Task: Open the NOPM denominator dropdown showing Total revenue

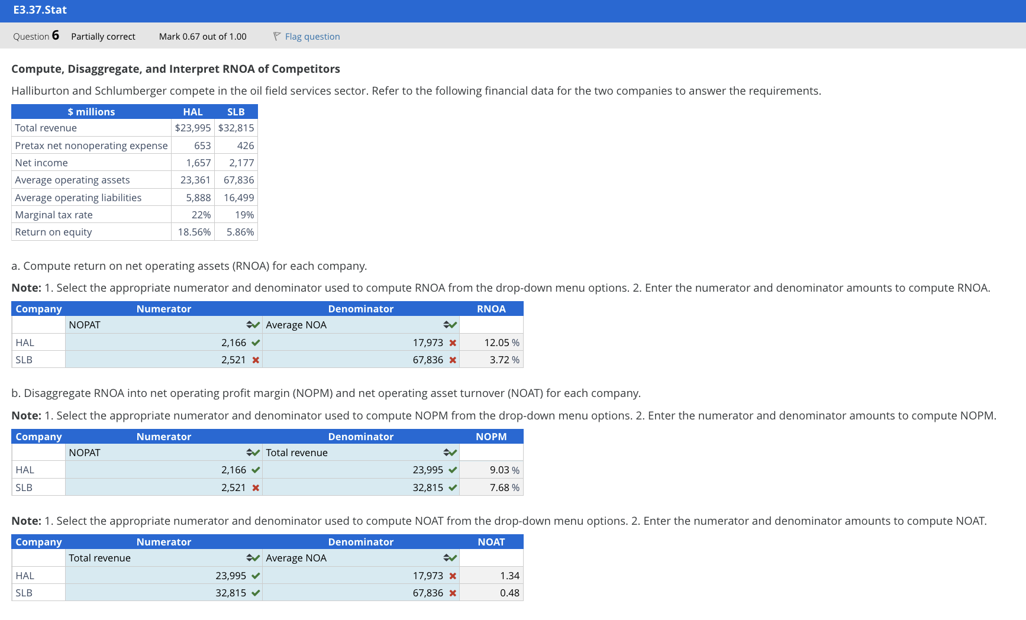Action: click(361, 453)
